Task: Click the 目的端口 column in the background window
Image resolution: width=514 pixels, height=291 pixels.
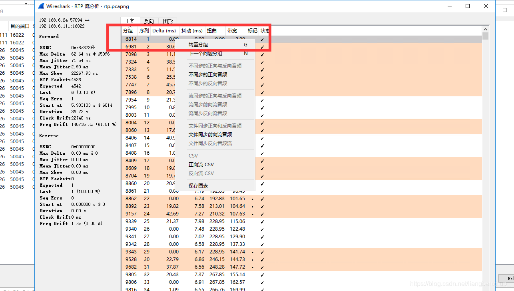Action: click(x=20, y=26)
